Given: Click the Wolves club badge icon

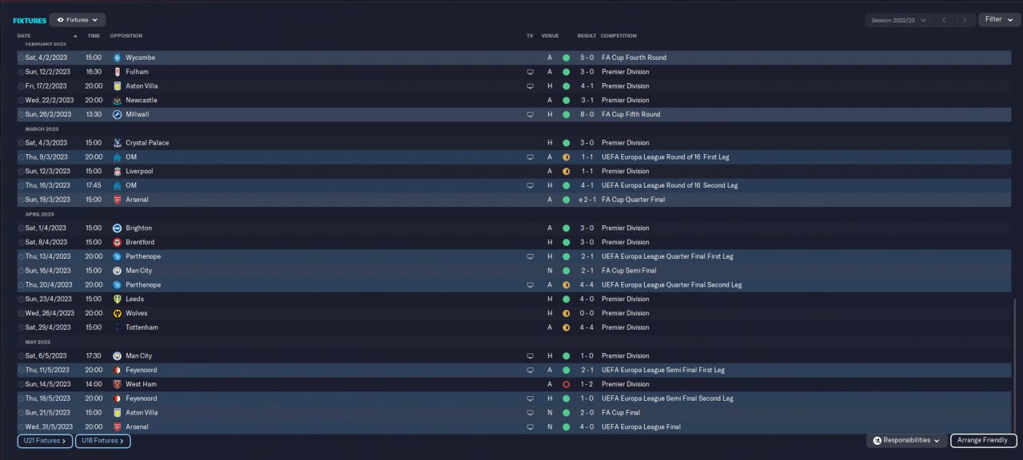Looking at the screenshot, I should (x=117, y=314).
